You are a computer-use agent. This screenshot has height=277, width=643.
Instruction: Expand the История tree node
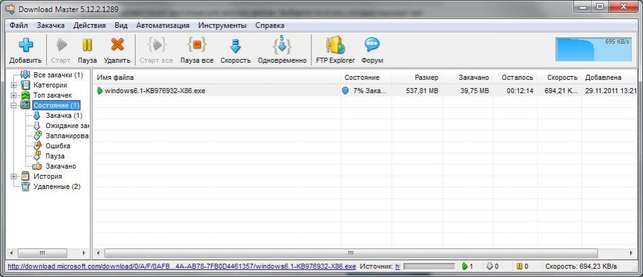14,176
